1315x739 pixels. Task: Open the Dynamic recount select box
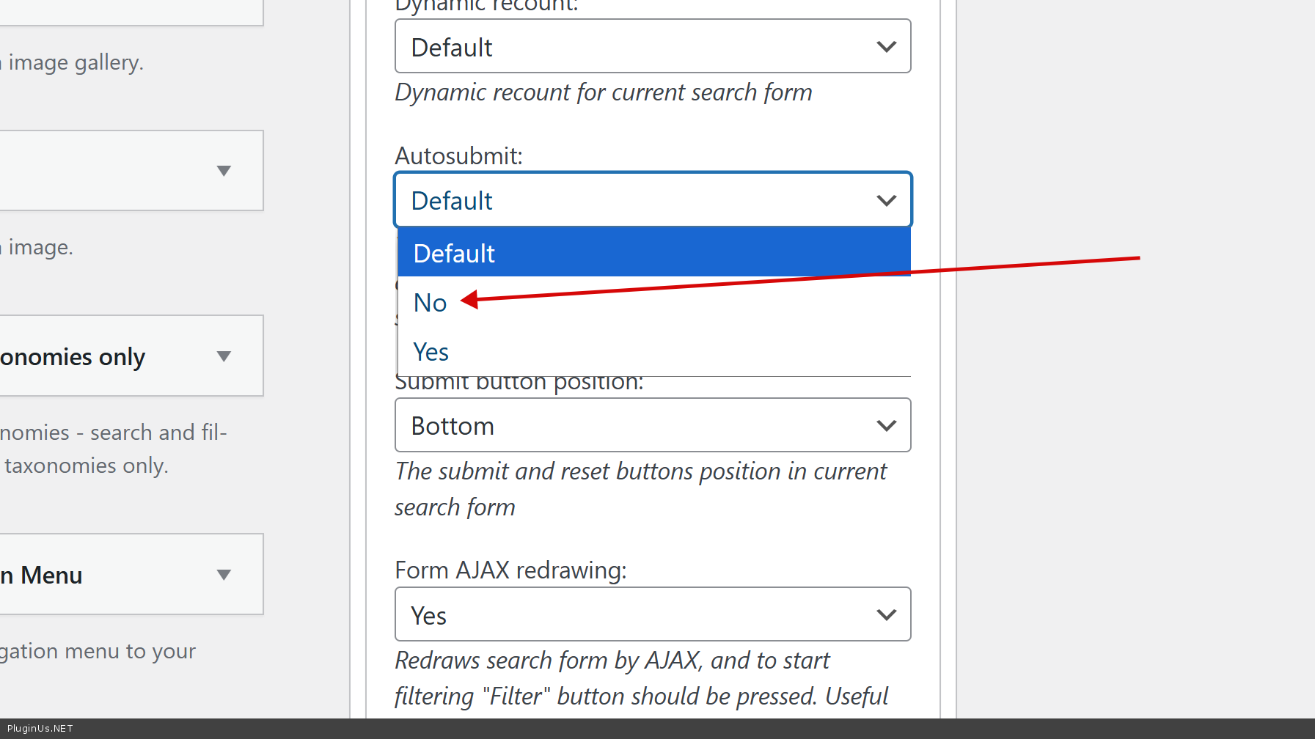point(638,47)
